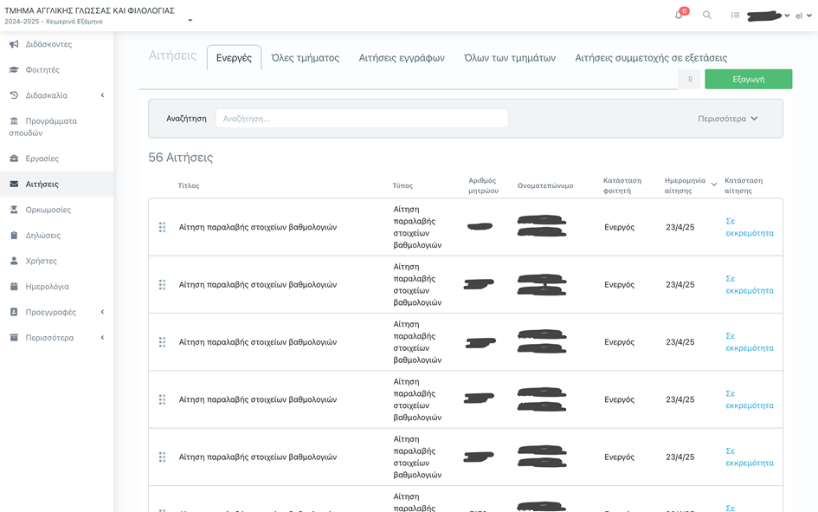Click the drag handle of the first request row
Screen dimensions: 818x512
pyautogui.click(x=162, y=227)
